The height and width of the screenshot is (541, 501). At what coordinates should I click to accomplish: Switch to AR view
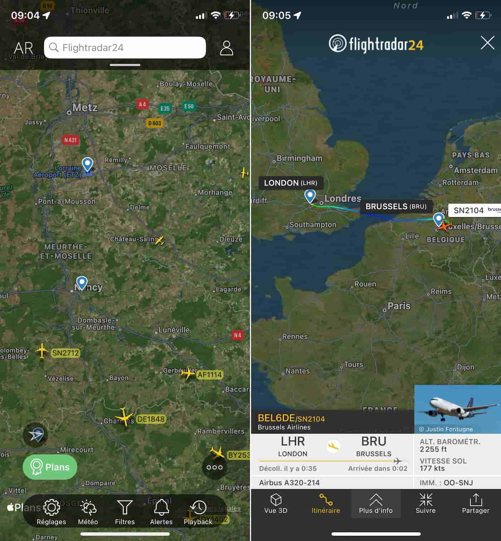pos(24,48)
